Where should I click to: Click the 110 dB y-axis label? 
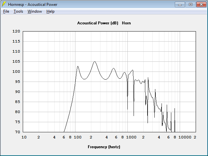(16, 51)
